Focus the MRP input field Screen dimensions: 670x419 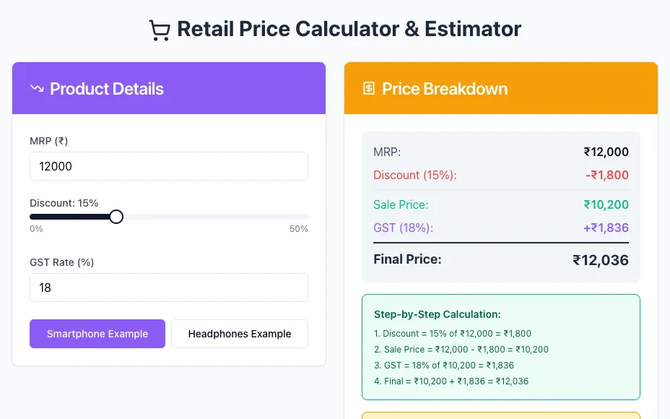point(169,166)
